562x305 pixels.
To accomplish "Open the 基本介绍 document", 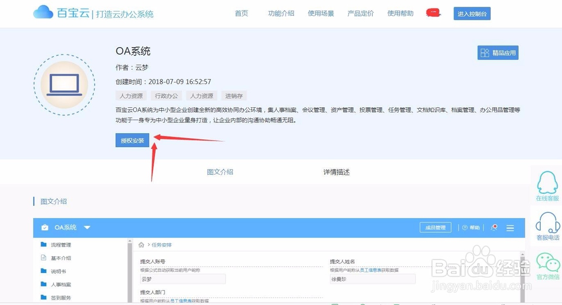I will (56, 258).
